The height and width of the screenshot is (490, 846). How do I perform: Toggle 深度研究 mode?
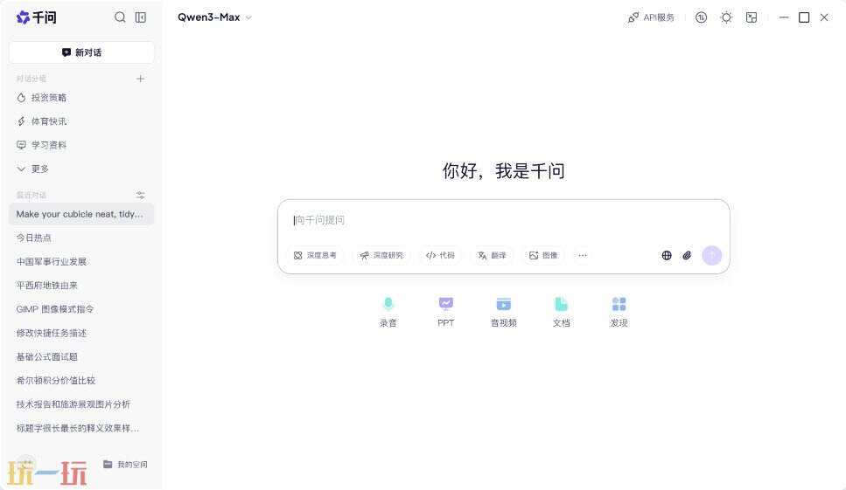[381, 255]
